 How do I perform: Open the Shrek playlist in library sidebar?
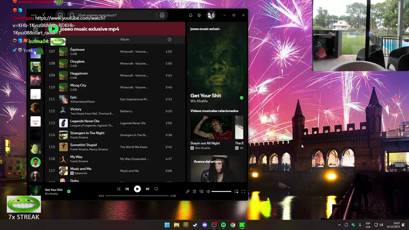coord(35,149)
